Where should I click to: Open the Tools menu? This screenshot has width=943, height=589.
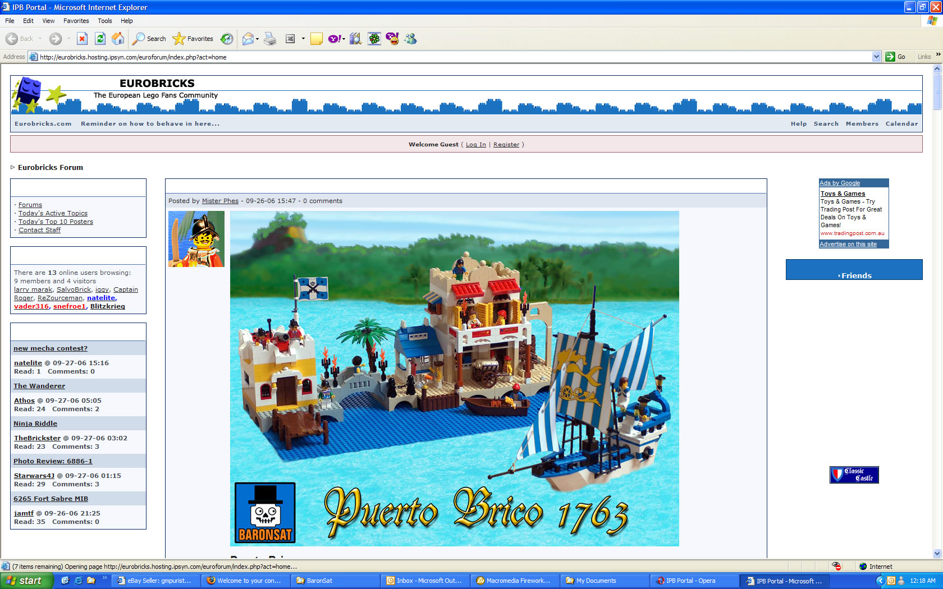click(104, 21)
